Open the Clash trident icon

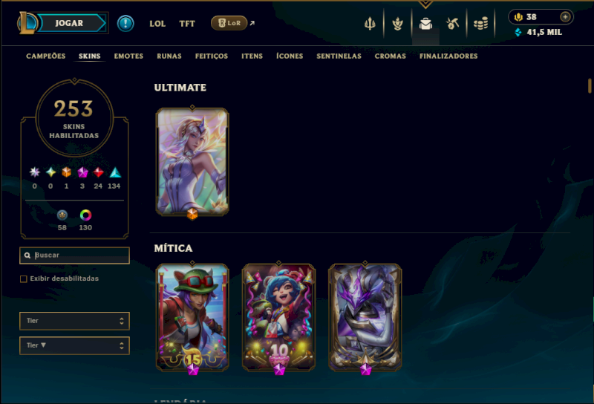[x=370, y=24]
